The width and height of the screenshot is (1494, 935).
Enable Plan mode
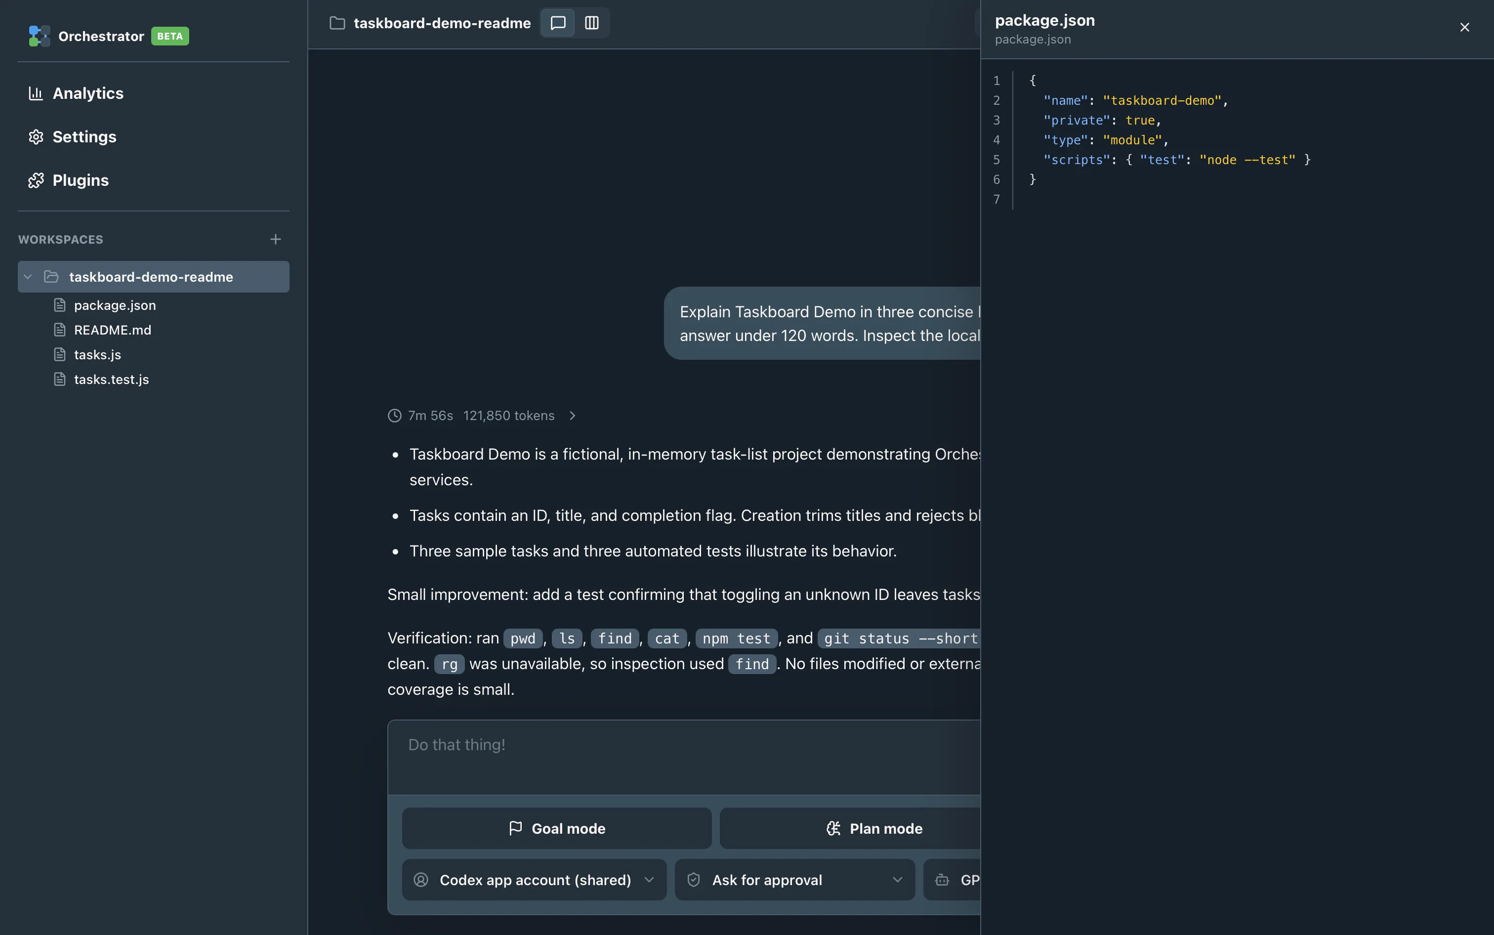tap(850, 829)
